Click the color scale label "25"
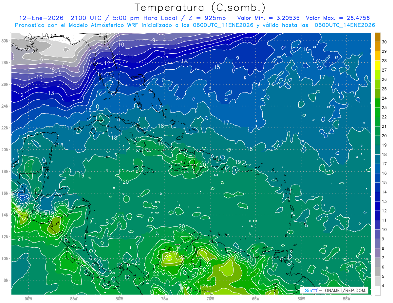Image resolution: width=393 pixels, height=303 pixels. point(384,89)
